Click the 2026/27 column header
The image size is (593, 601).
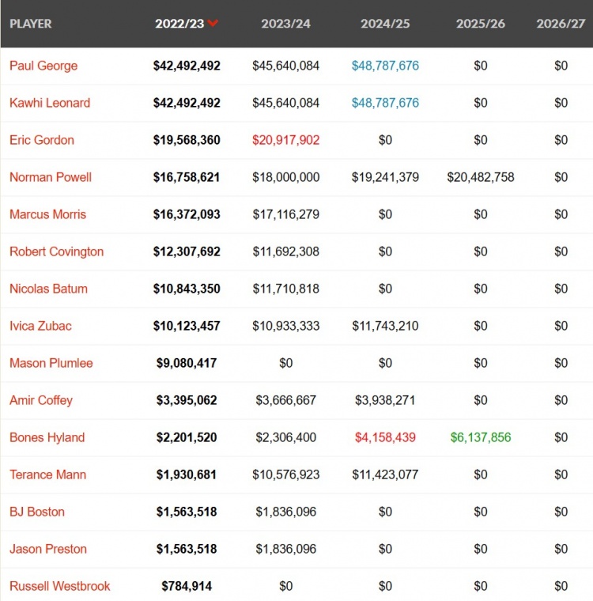(x=561, y=24)
